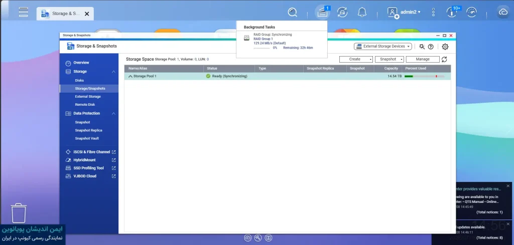Sort by the Capacity column header

[389, 68]
